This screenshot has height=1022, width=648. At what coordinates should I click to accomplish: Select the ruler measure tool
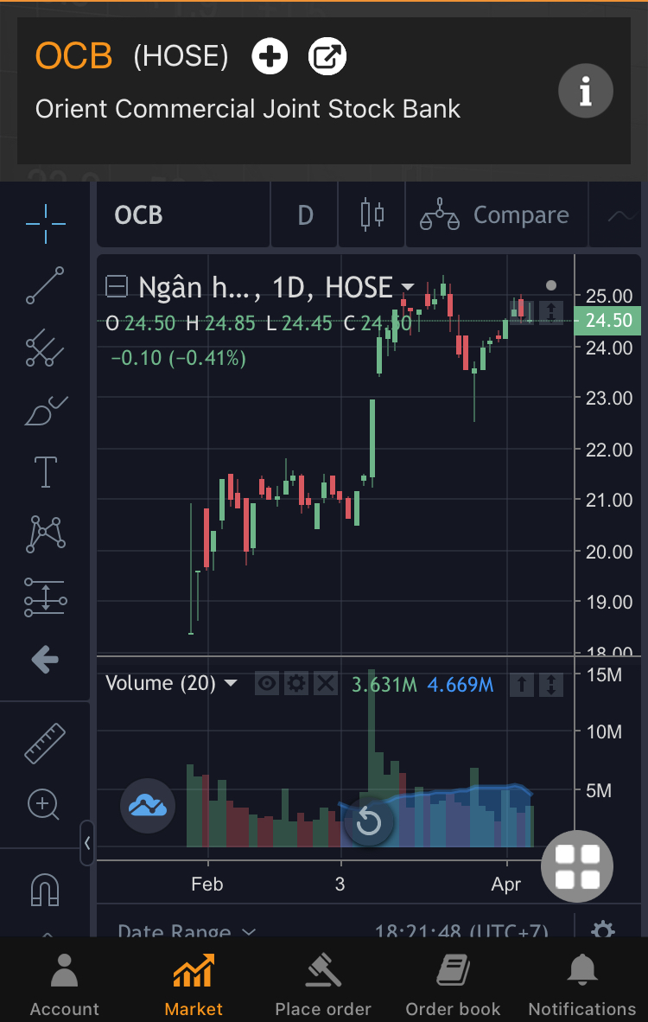pyautogui.click(x=45, y=743)
